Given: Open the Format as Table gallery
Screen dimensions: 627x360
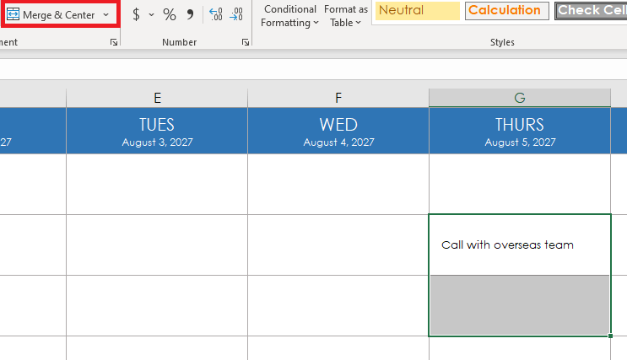Looking at the screenshot, I should tap(346, 16).
